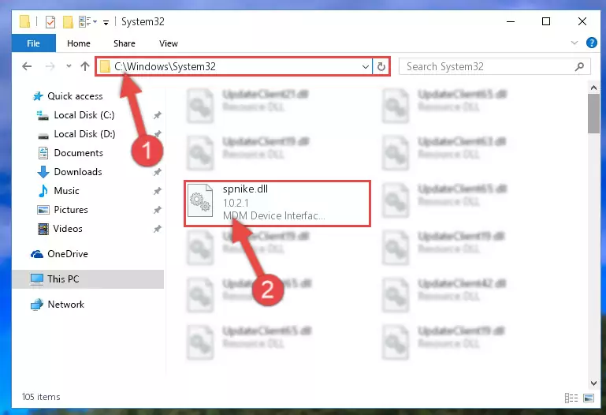The image size is (606, 415).
Task: Click the 105 items status text
Action: point(41,397)
